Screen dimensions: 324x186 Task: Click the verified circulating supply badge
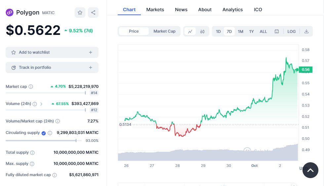click(x=44, y=133)
